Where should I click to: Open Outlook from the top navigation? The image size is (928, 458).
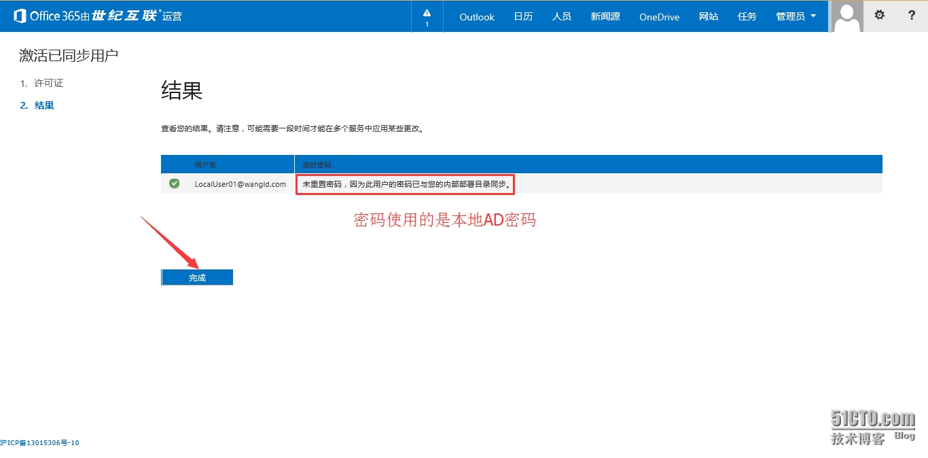coord(477,17)
